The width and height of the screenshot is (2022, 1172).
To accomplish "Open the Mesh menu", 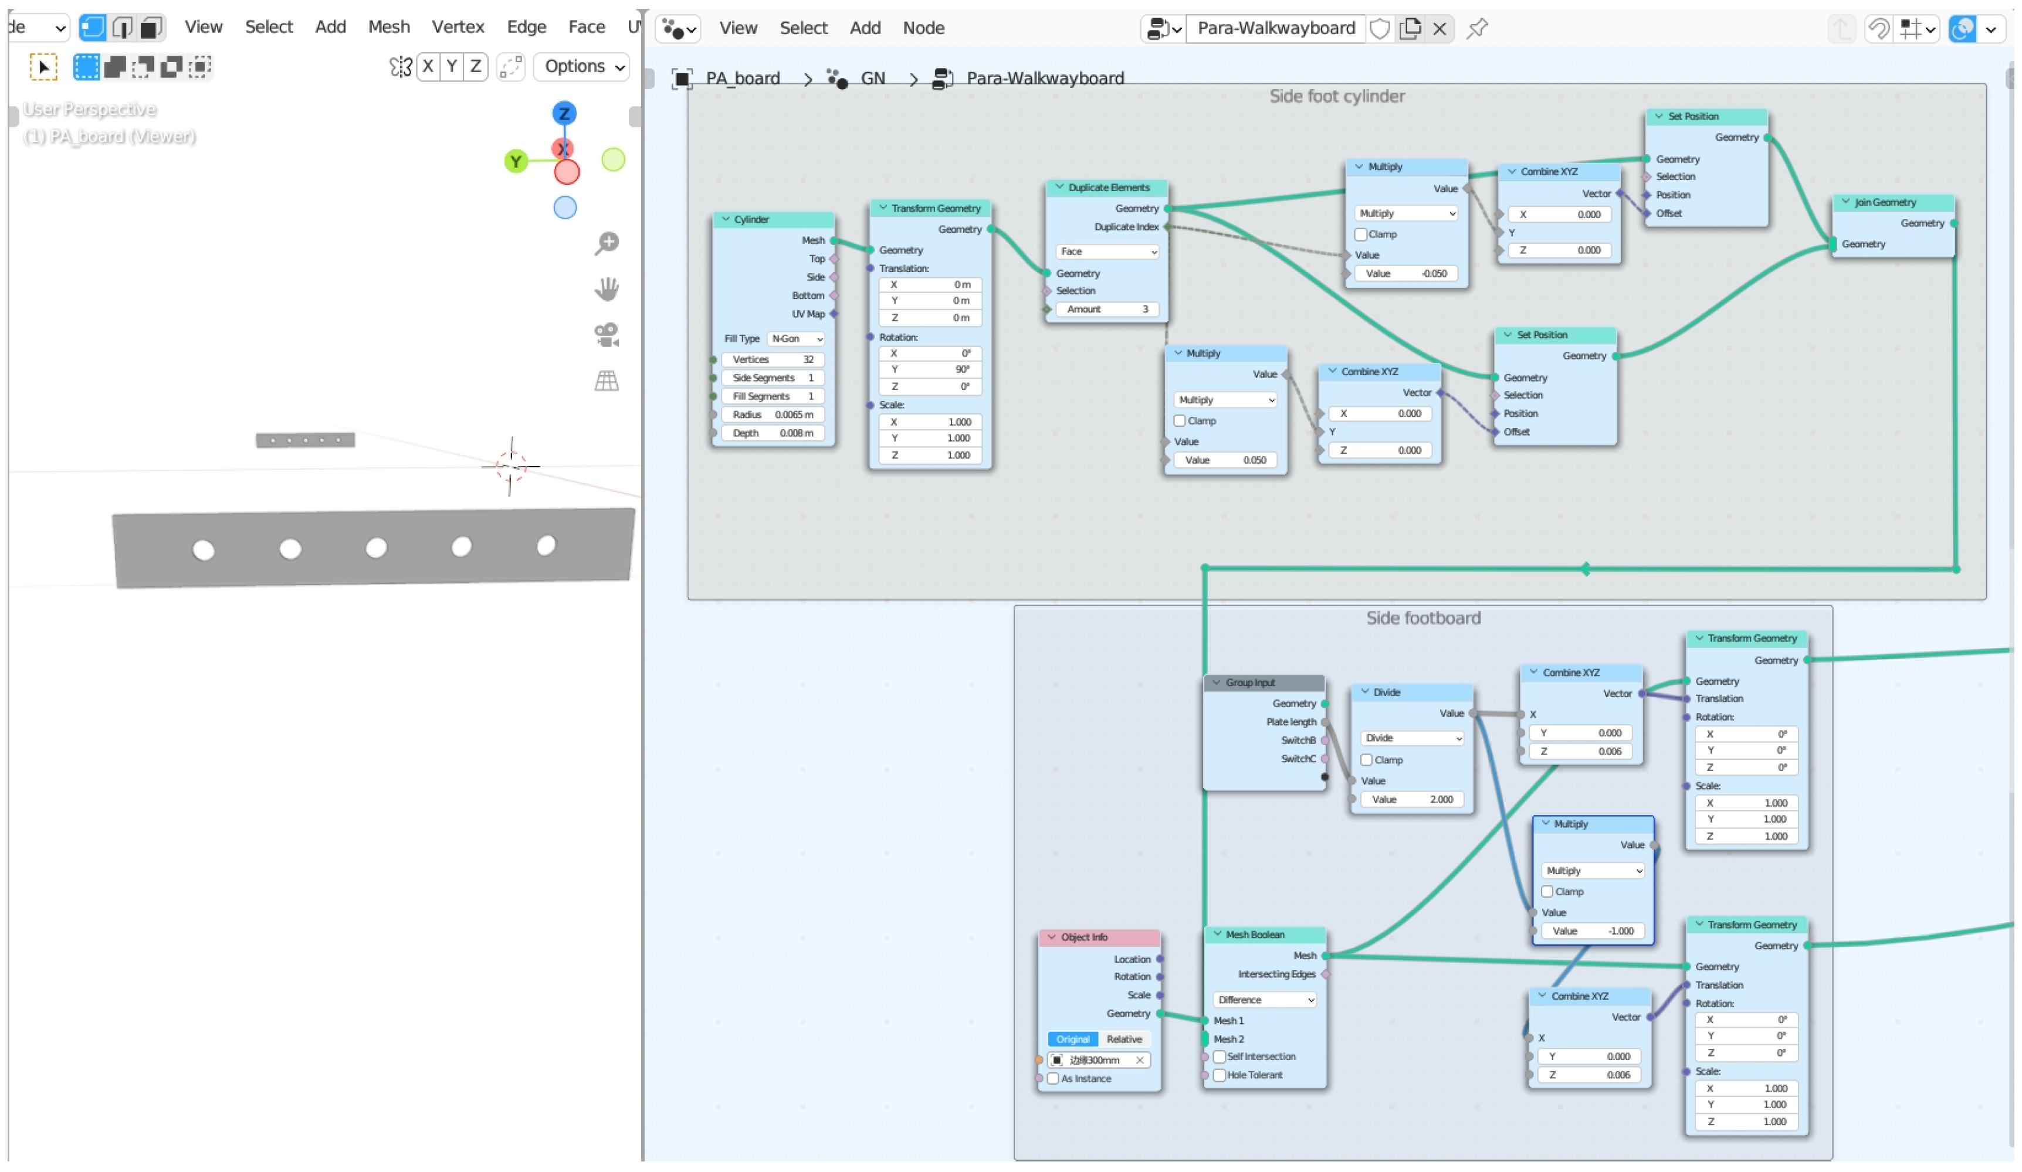I will (x=389, y=28).
